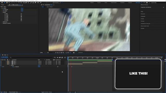Select the Rectangle shape tool
Image resolution: width=166 pixels, height=93 pixels.
[24, 3]
